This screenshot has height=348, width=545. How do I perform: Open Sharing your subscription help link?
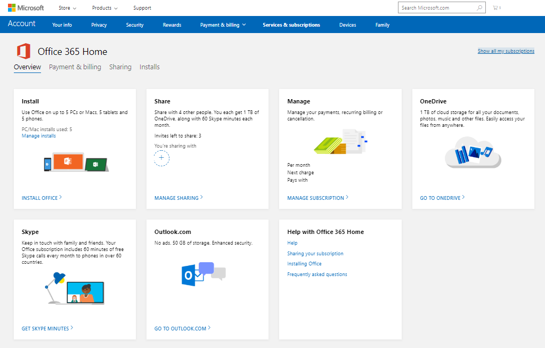coord(315,254)
